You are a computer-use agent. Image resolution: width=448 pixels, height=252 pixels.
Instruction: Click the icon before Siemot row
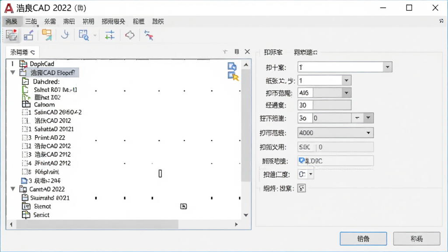(26, 206)
